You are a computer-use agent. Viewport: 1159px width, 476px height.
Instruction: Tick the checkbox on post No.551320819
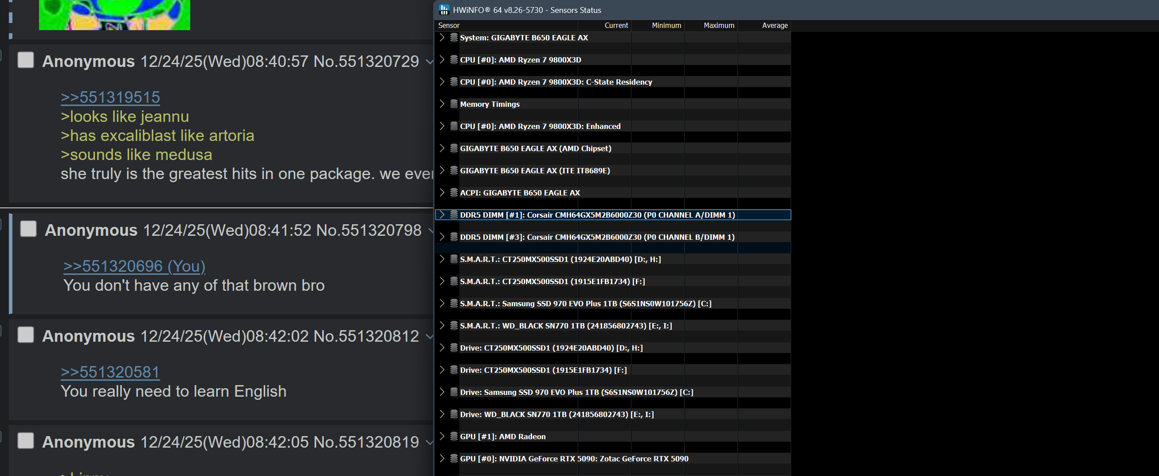[x=26, y=441]
